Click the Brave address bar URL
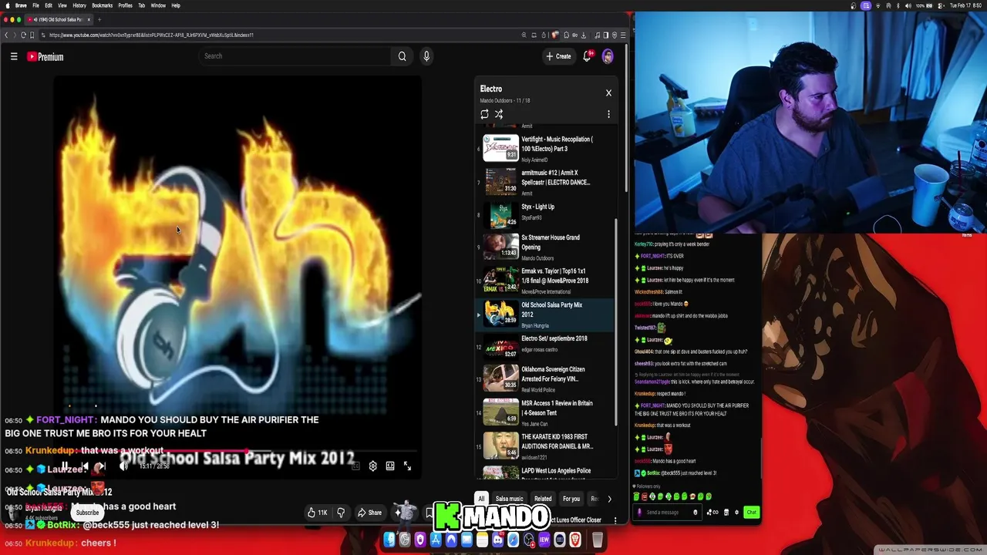Image resolution: width=987 pixels, height=555 pixels. pos(152,35)
